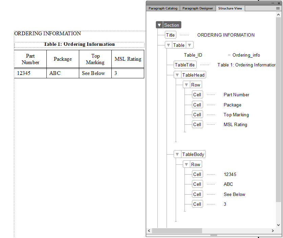Click the scroll up arrow in Structure View
The image size is (283, 238).
(x=278, y=15)
